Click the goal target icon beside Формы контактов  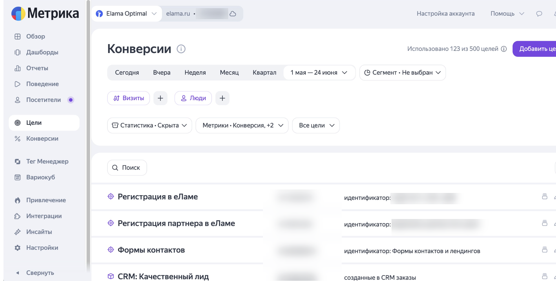pos(111,250)
